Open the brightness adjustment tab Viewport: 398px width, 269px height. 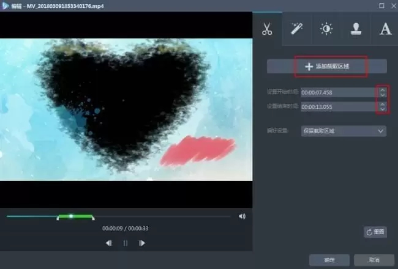326,29
